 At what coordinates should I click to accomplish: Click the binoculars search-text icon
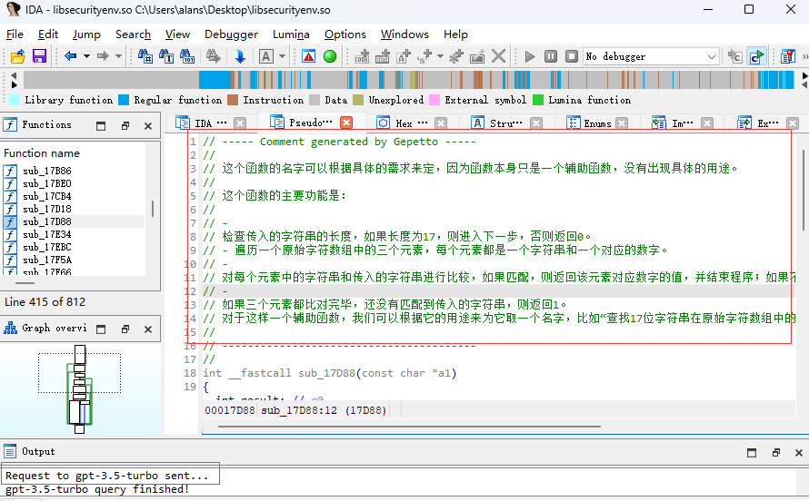166,56
